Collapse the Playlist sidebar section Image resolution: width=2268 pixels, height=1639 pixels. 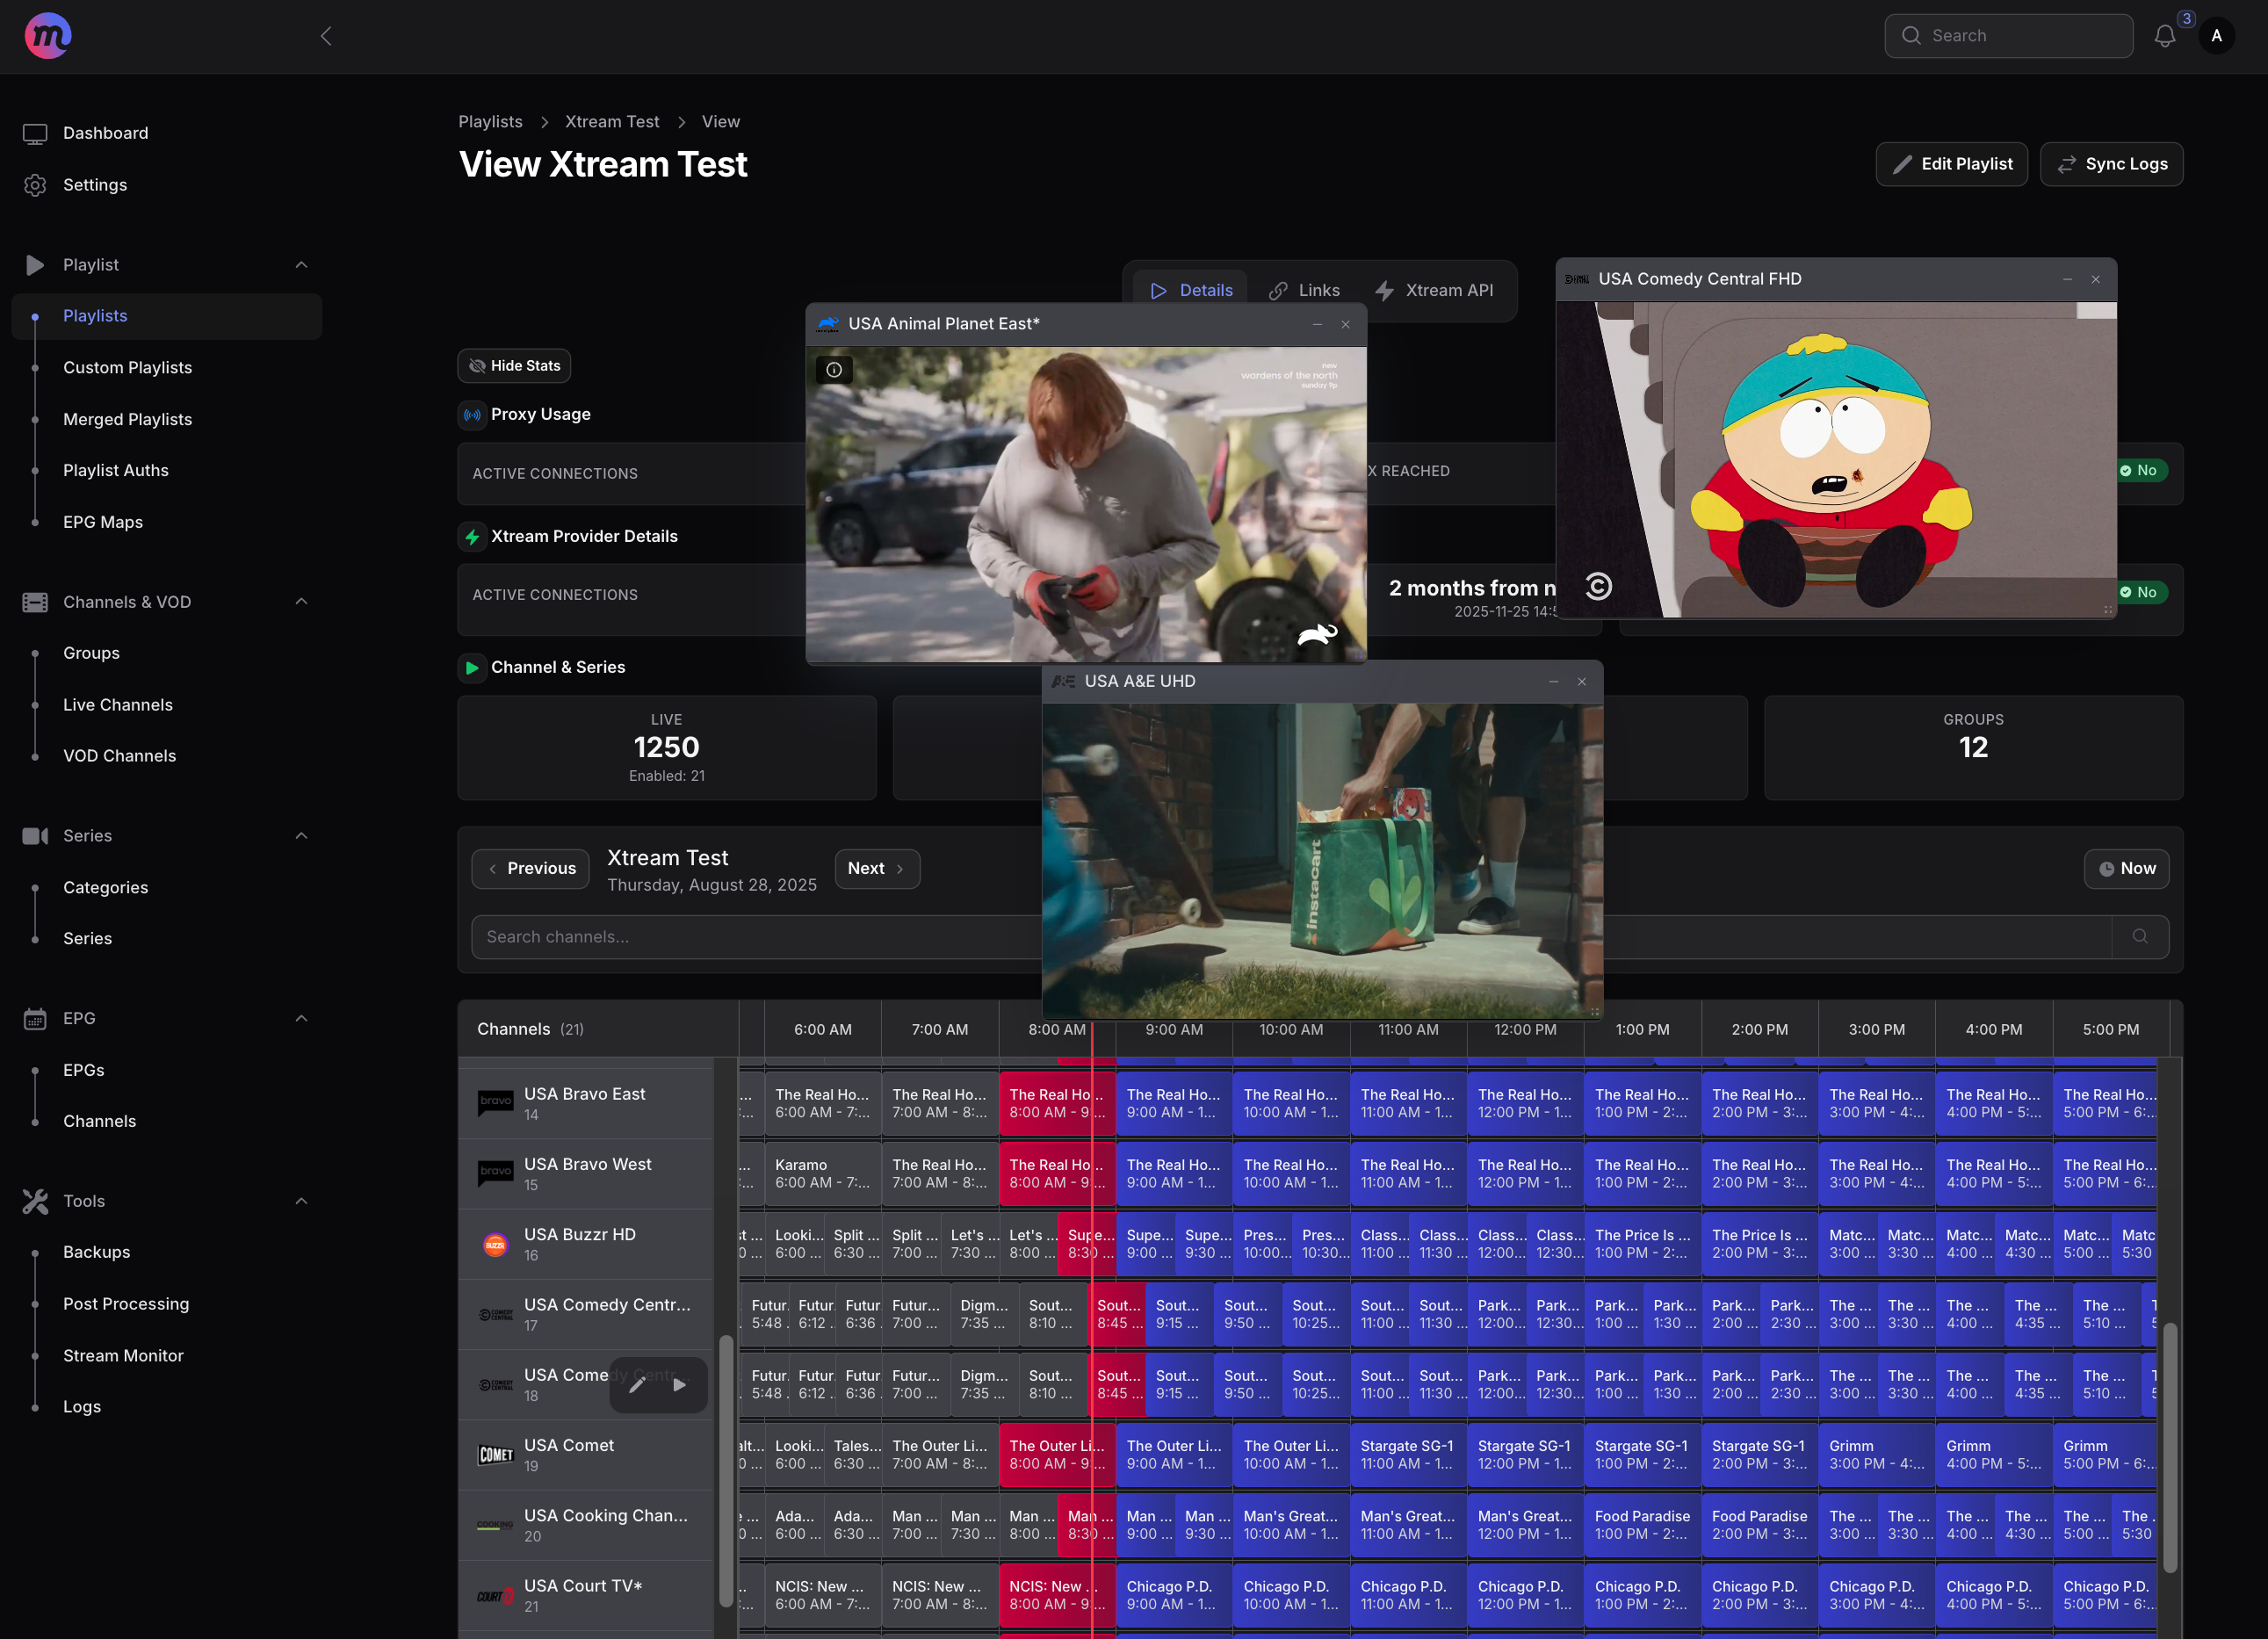point(301,265)
